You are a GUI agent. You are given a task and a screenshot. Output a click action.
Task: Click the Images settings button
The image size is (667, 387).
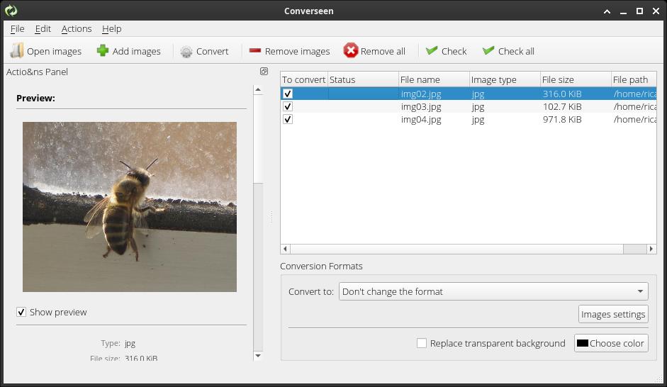pyautogui.click(x=613, y=314)
